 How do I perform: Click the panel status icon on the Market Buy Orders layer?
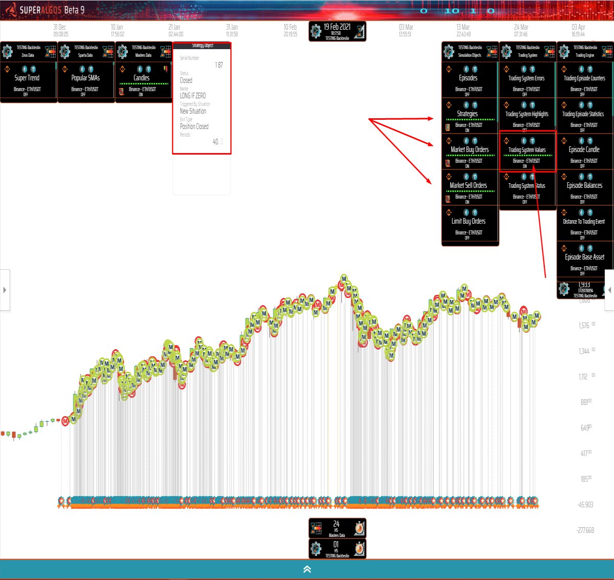[x=448, y=163]
